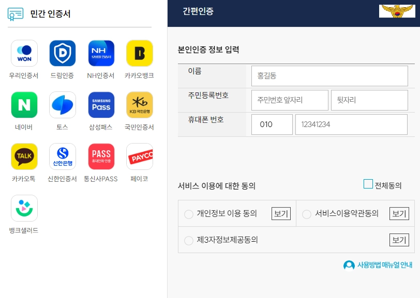Screen dimensions: 420x298
Task: Select the 드림인증 icon
Action: 62,53
